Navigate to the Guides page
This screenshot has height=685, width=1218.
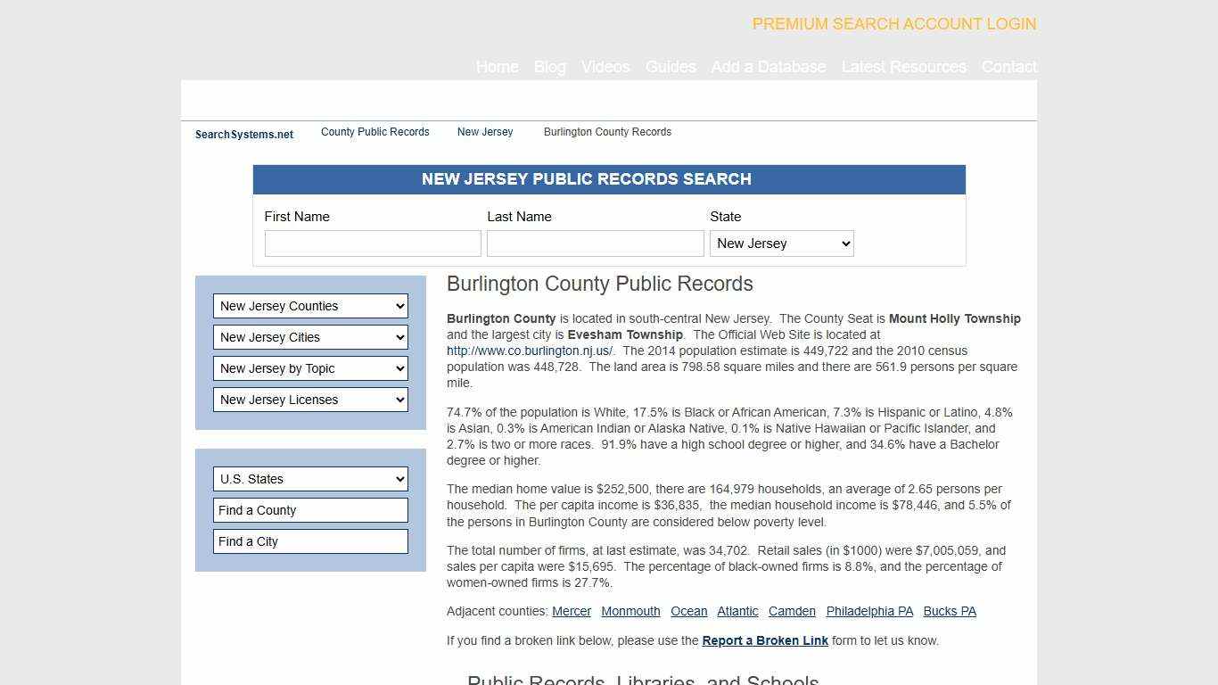point(671,67)
